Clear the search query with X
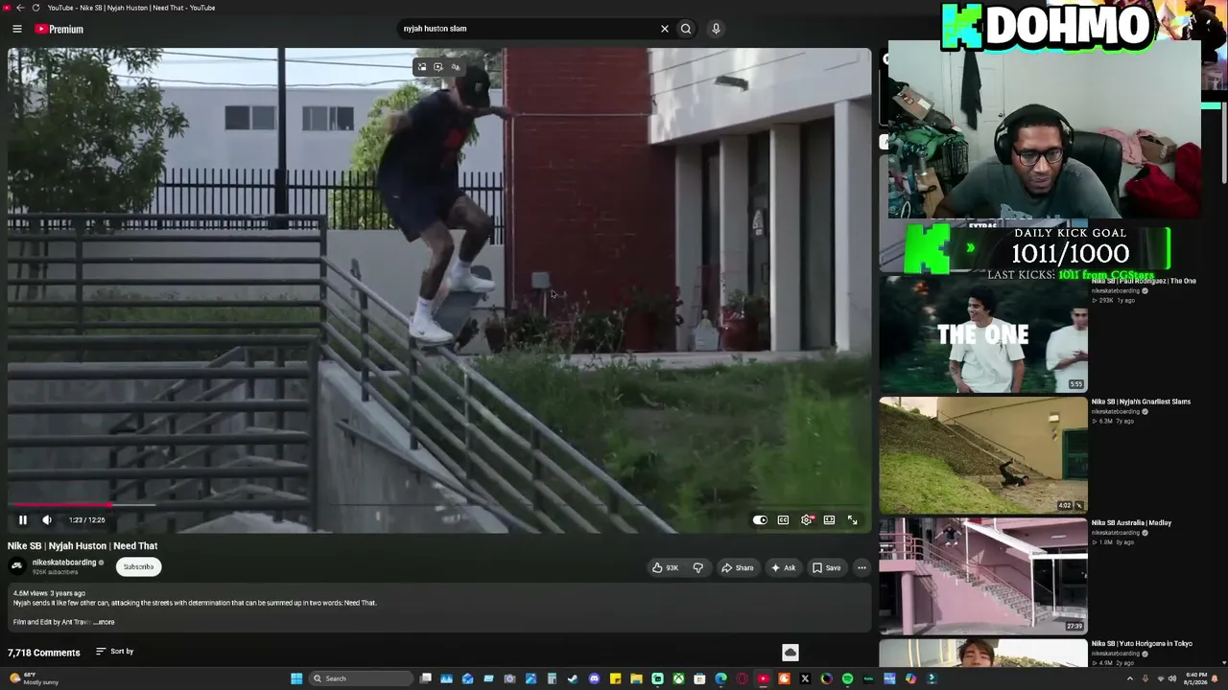This screenshot has height=690, width=1228. click(x=664, y=29)
